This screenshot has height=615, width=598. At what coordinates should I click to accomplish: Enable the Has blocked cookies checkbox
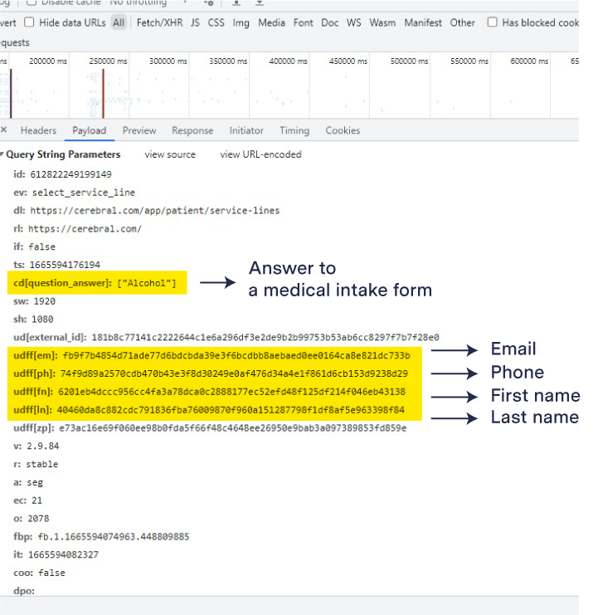pyautogui.click(x=492, y=22)
